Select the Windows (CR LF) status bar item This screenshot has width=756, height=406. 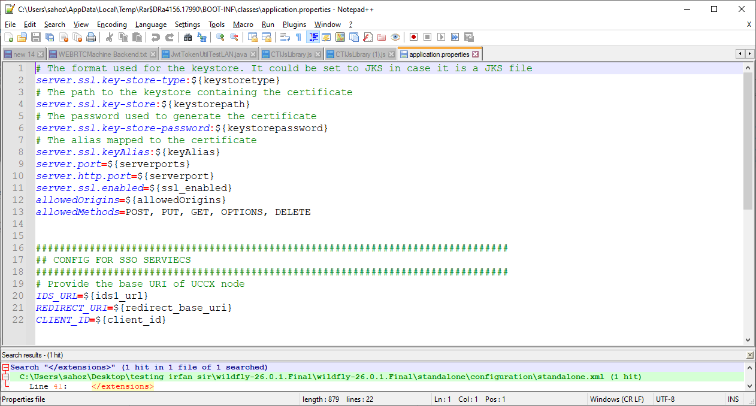click(x=617, y=399)
